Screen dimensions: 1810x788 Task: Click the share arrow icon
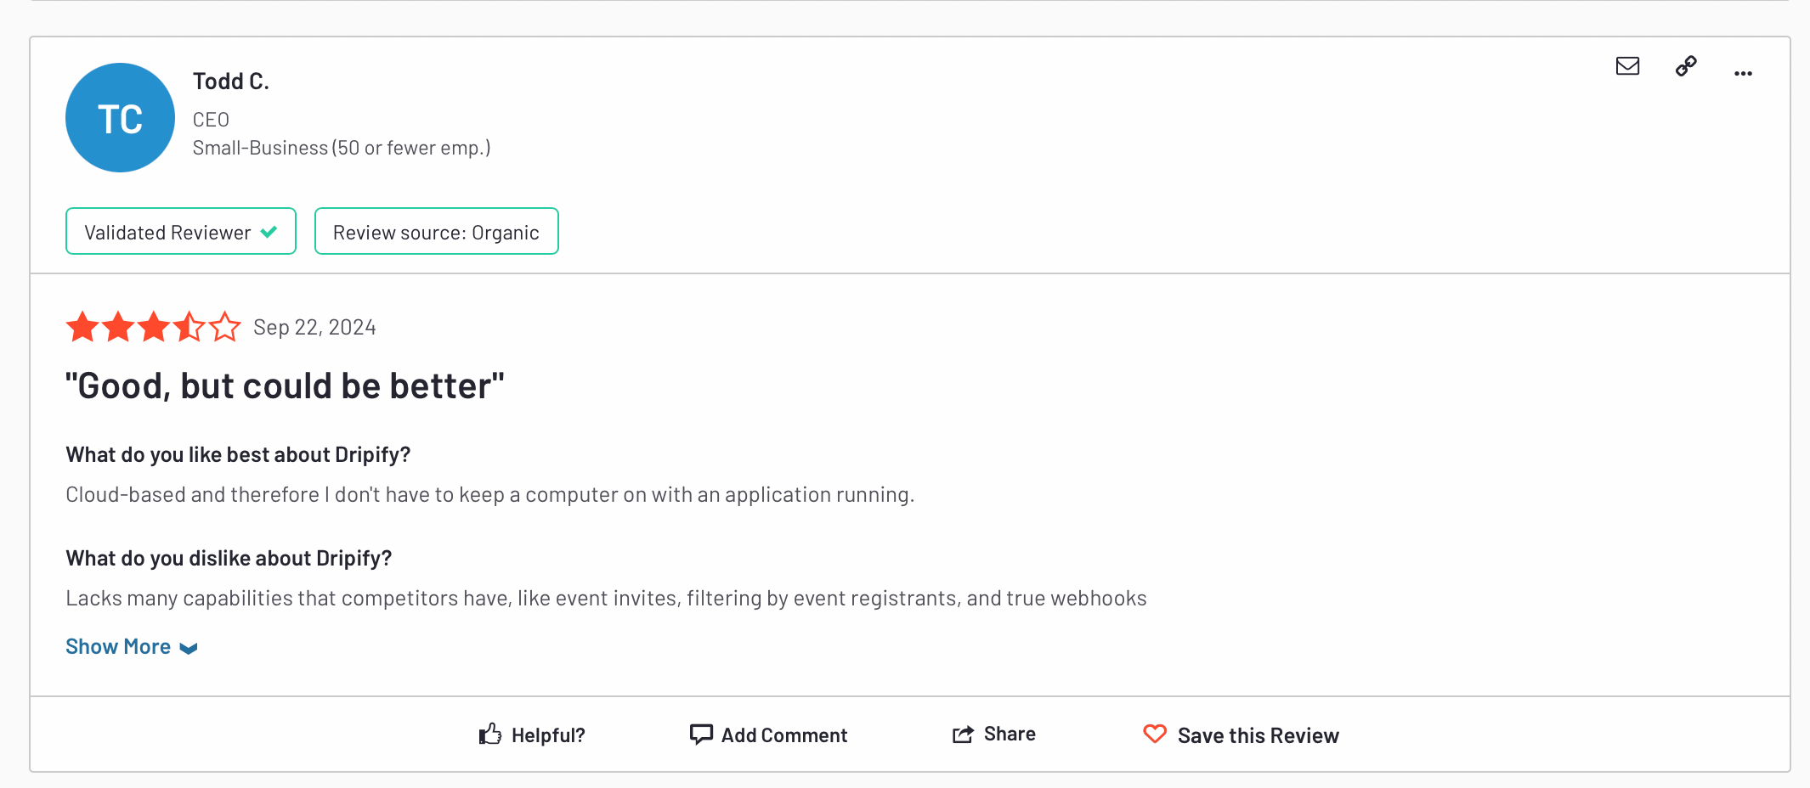(963, 735)
